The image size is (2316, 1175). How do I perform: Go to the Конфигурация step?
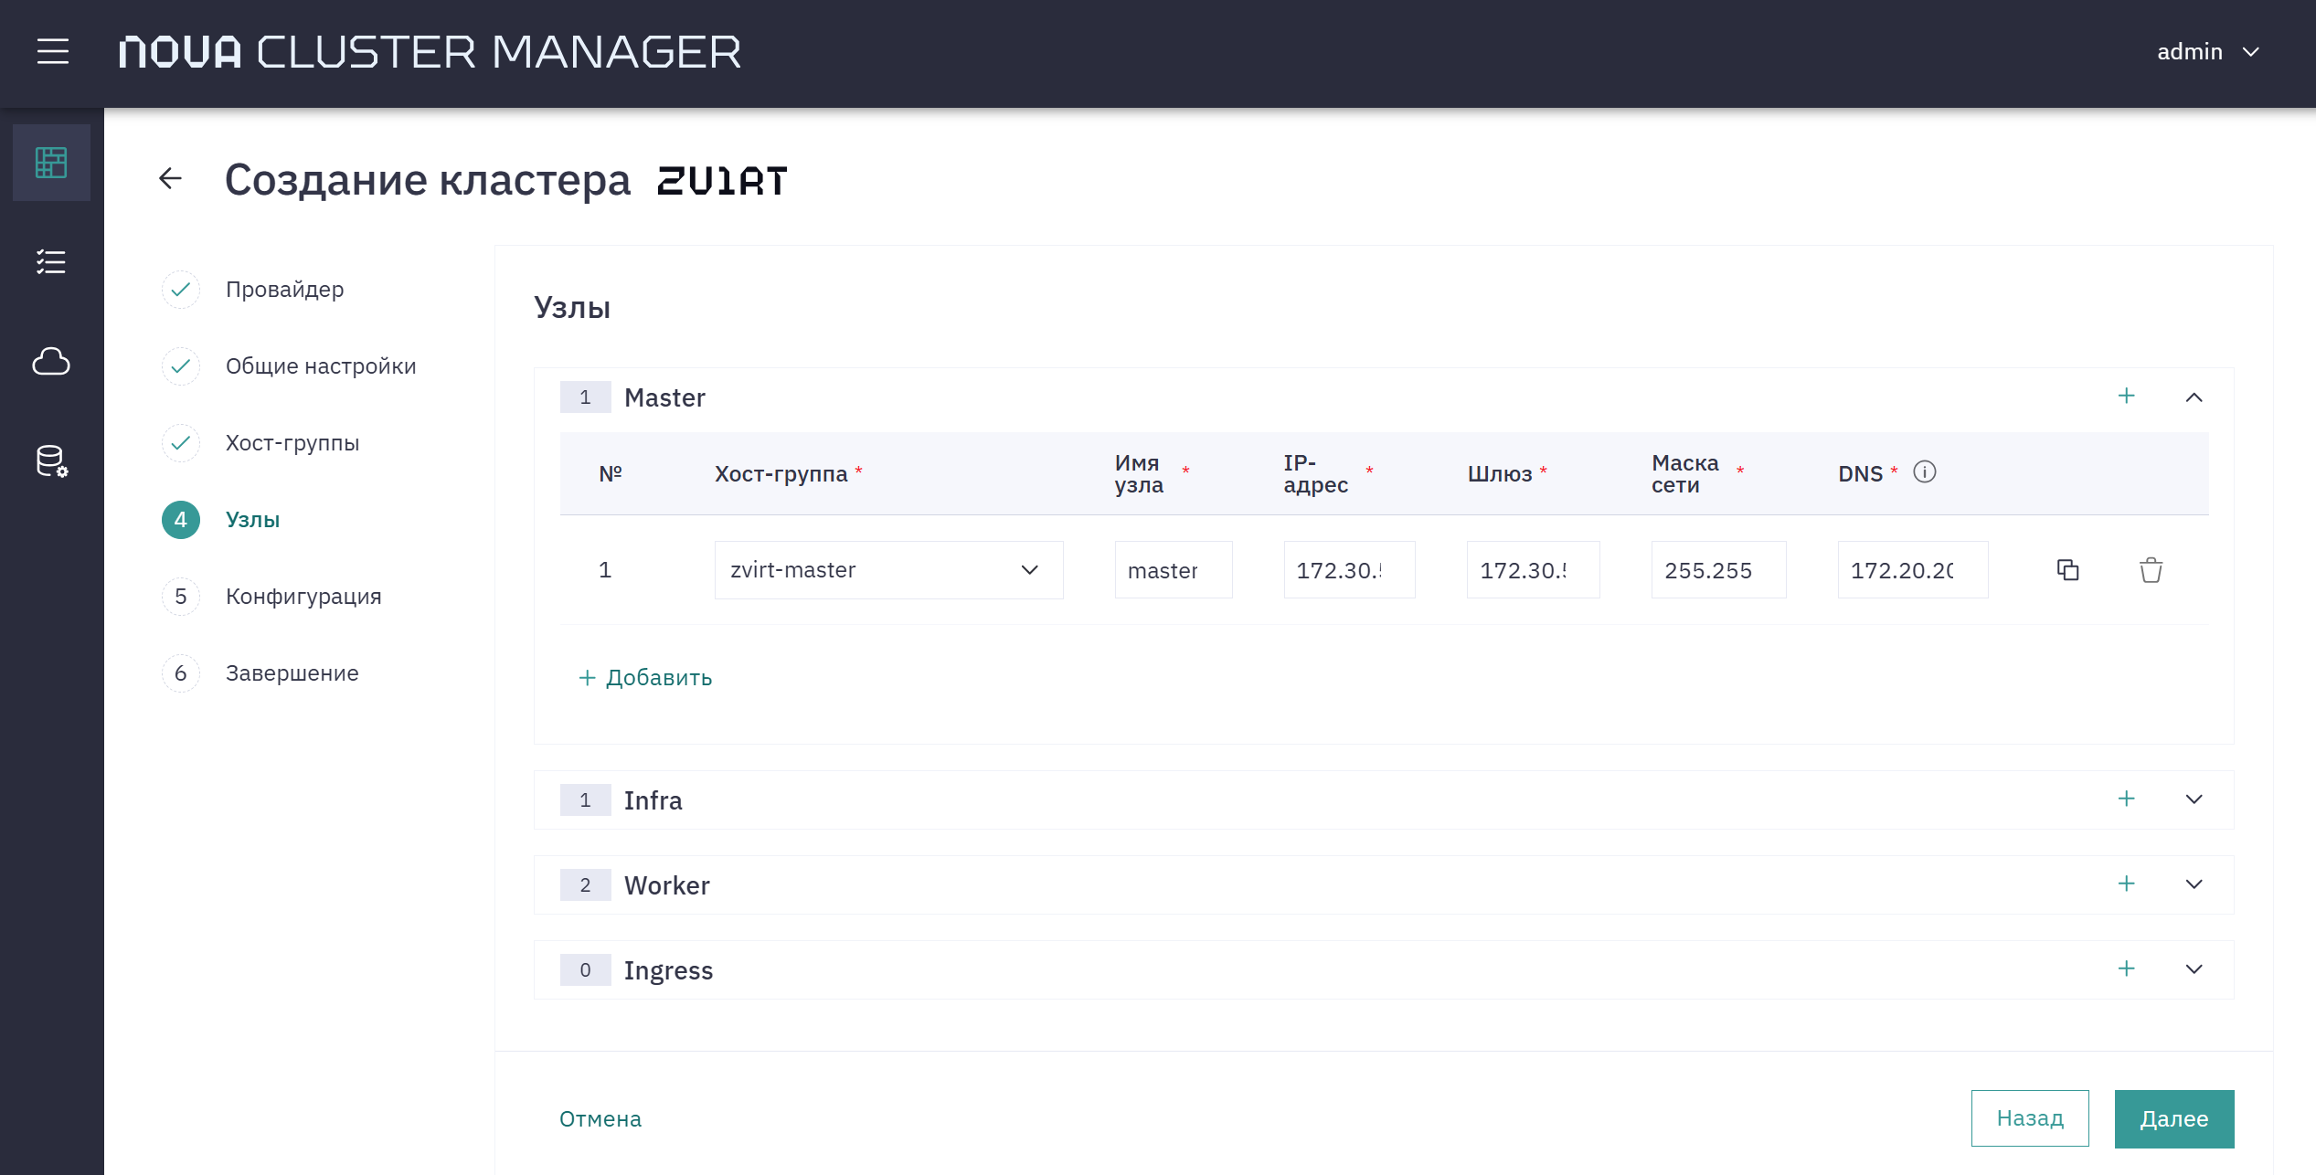303,597
